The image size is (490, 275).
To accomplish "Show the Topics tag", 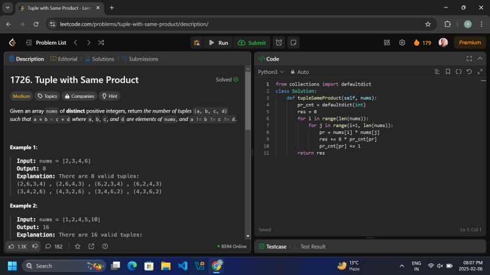I will (x=48, y=96).
